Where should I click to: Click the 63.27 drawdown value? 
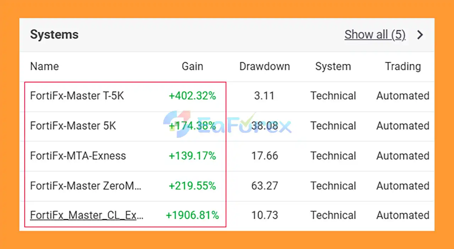click(264, 186)
